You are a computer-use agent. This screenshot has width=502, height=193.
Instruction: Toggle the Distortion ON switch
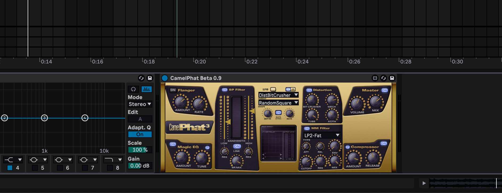(309, 90)
